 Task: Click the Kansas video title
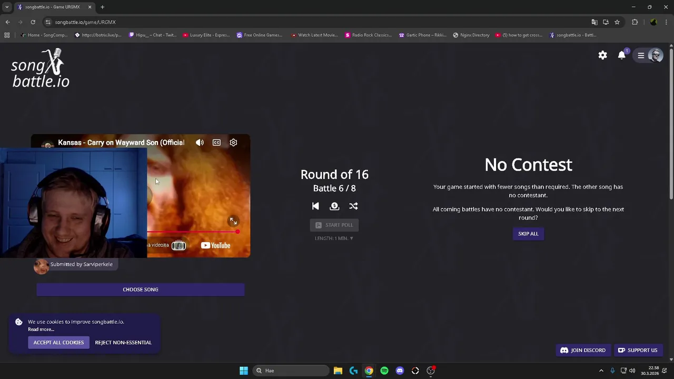(x=121, y=143)
